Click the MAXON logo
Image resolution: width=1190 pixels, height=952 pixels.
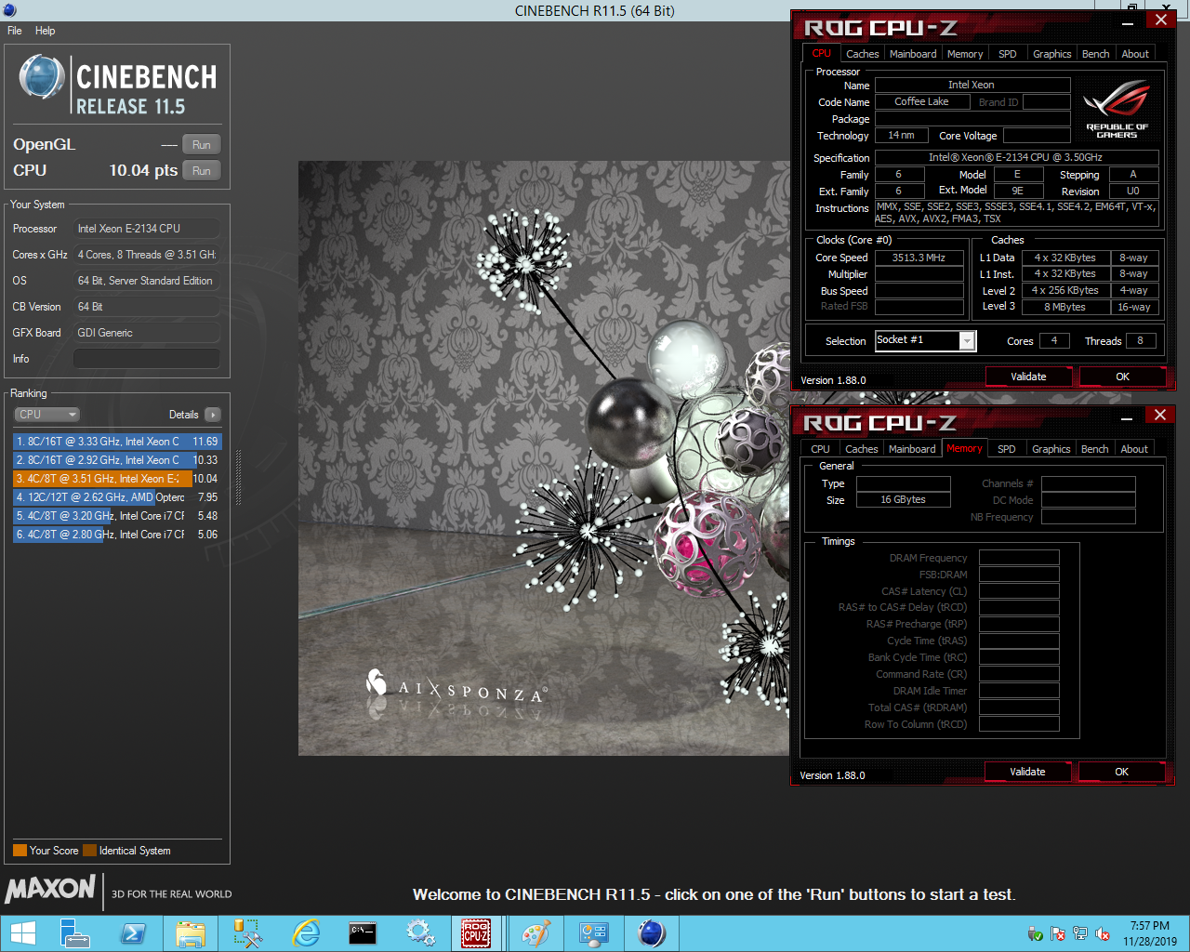[50, 889]
